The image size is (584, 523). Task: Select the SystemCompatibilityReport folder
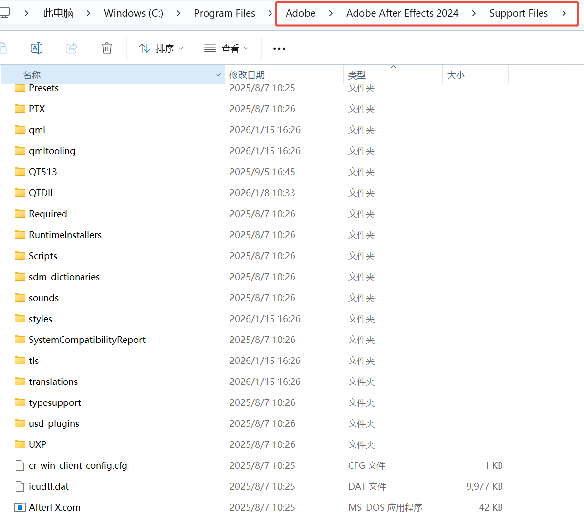click(x=87, y=340)
